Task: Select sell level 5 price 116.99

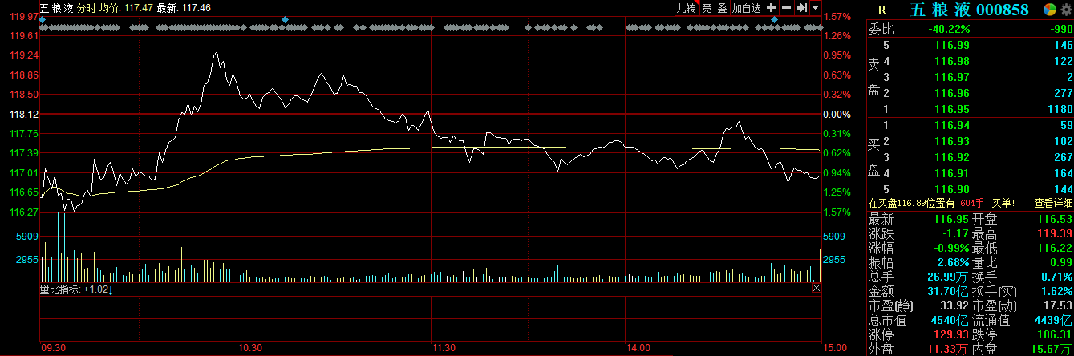Action: (952, 46)
